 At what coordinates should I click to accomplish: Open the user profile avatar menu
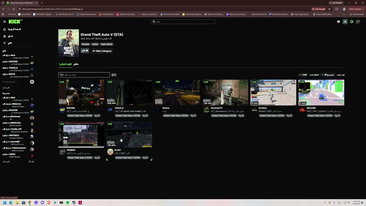click(x=358, y=22)
